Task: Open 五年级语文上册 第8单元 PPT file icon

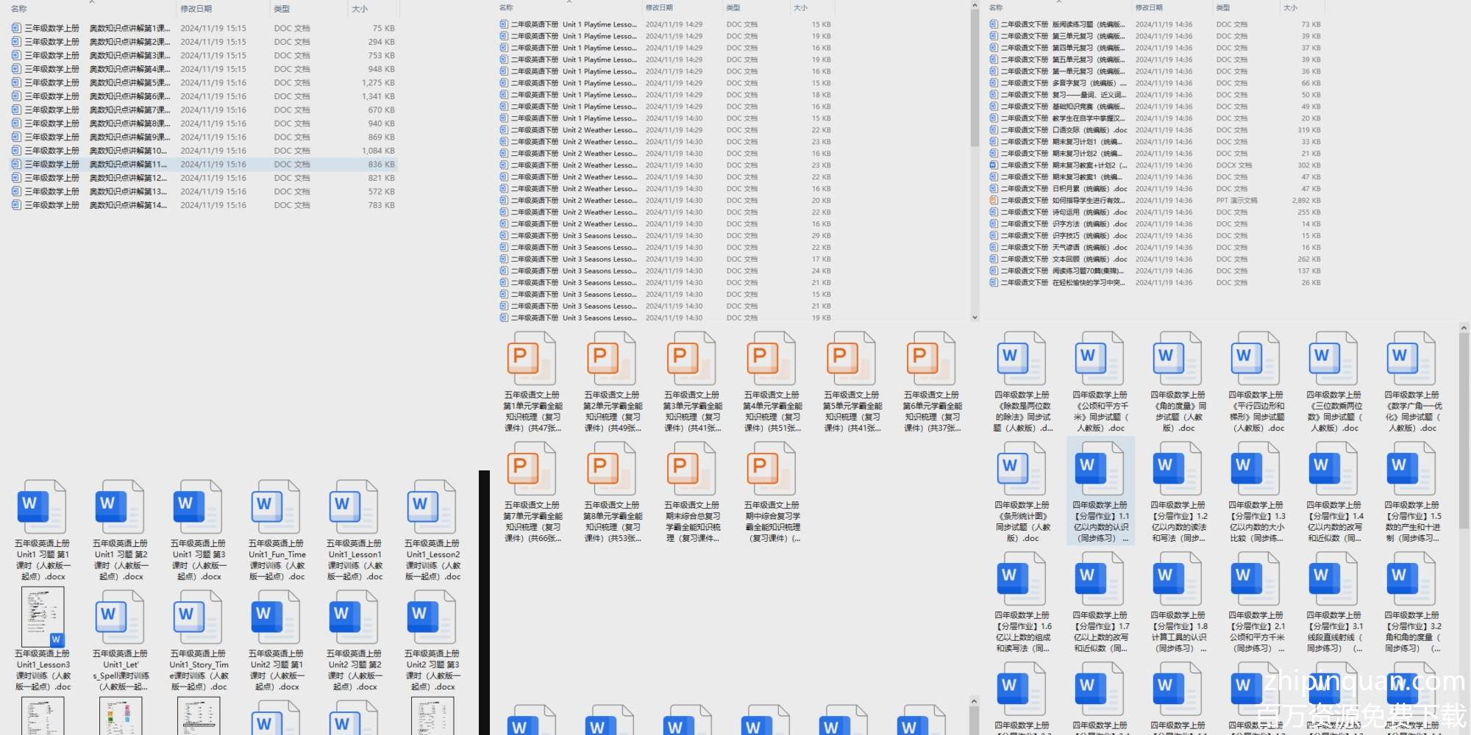Action: pyautogui.click(x=611, y=468)
